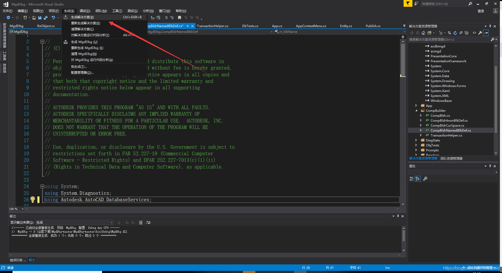502x273 pixels.
Task: Click the Open File folder icon
Action: [34, 17]
